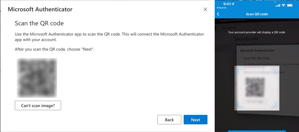This screenshot has width=299, height=132.
Task: Tap the blue button at phone bottom
Action: pos(257,131)
